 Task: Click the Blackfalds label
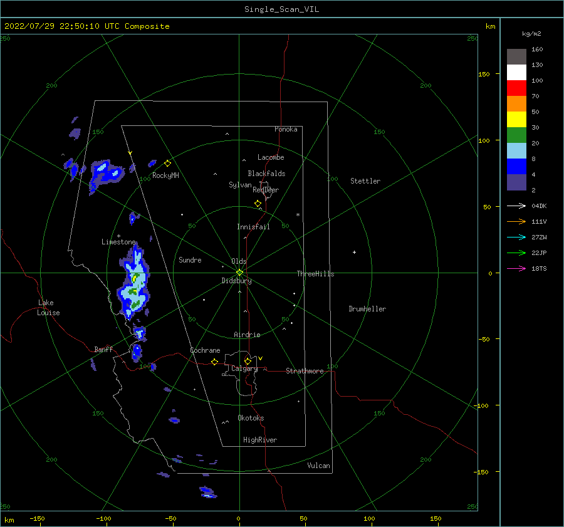tap(266, 174)
